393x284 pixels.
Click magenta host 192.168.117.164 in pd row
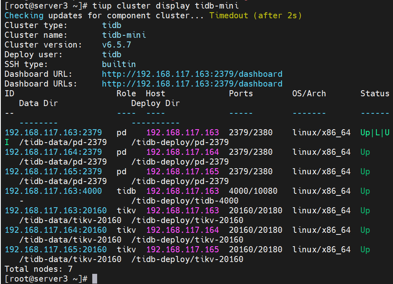click(x=183, y=152)
